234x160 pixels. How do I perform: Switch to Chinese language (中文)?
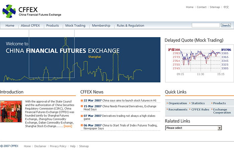(x=226, y=7)
